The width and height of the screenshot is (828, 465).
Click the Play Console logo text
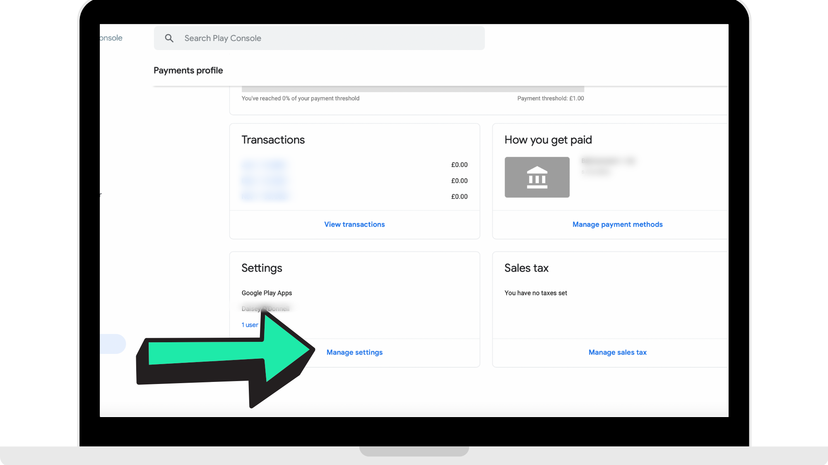[111, 38]
